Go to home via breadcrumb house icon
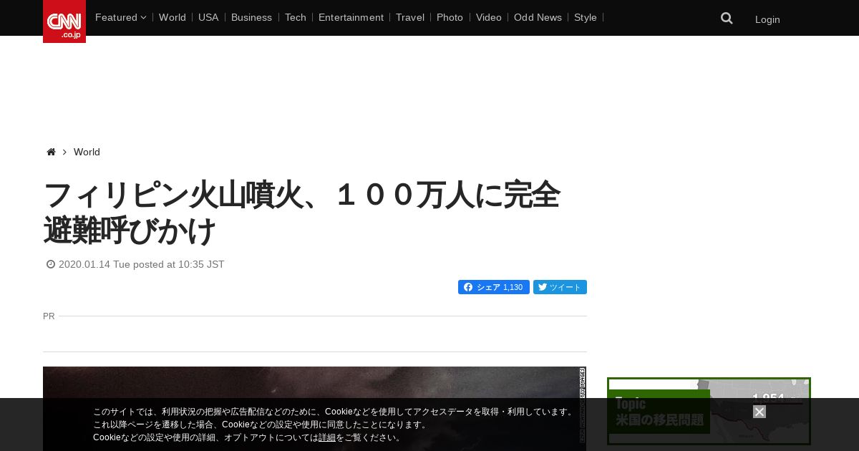The width and height of the screenshot is (859, 451). [x=51, y=152]
